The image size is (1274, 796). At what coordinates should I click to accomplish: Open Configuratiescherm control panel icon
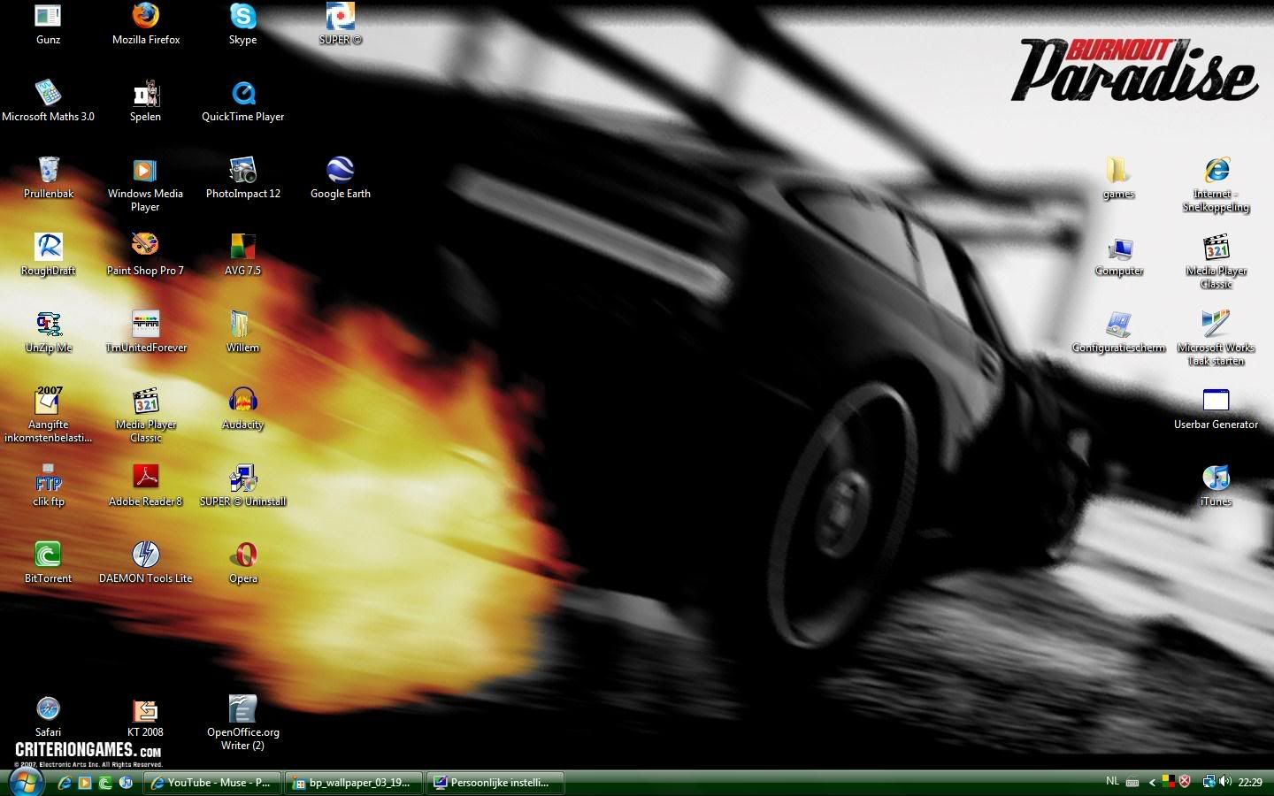tap(1118, 332)
